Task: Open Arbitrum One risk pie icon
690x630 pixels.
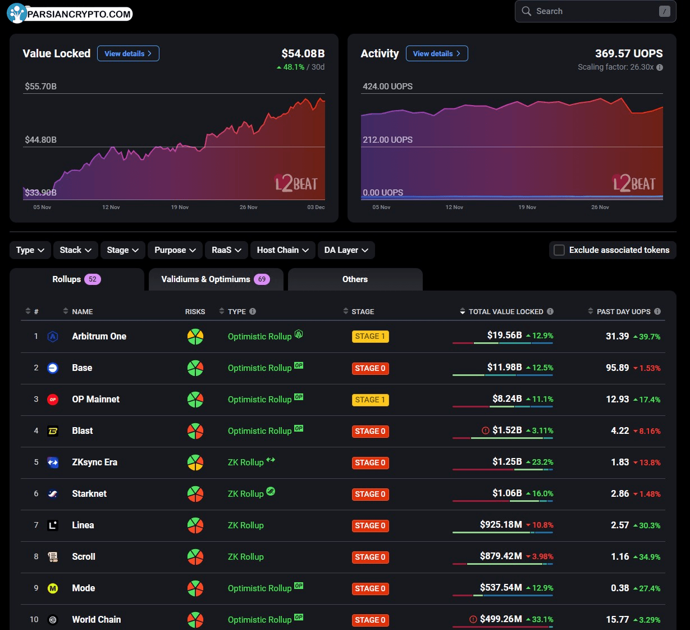Action: click(195, 337)
